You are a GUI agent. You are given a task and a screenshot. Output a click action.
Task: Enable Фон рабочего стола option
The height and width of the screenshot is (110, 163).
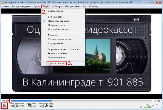(63, 29)
